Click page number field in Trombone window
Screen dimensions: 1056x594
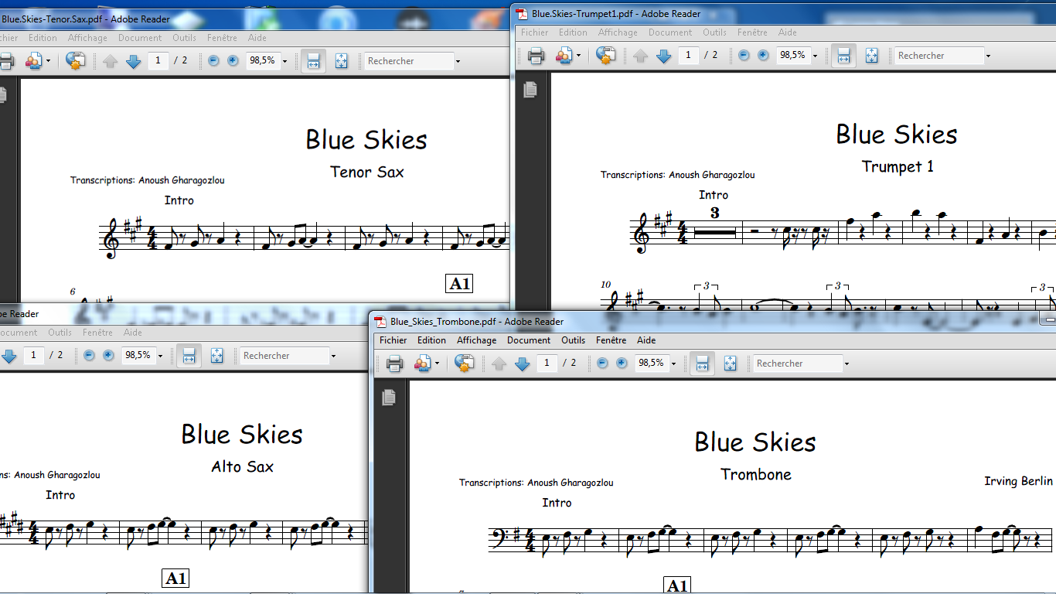[x=547, y=363]
